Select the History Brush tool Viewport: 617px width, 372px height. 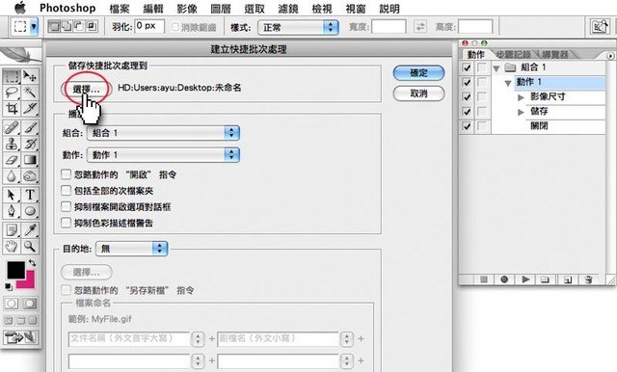click(30, 144)
